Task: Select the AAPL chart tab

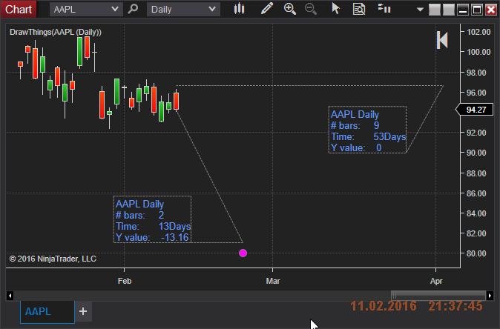Action: coord(47,311)
